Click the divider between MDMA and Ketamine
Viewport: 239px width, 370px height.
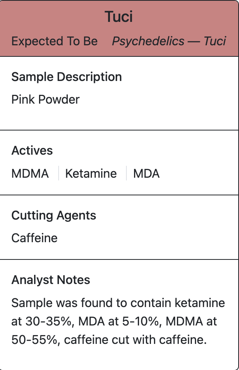click(x=58, y=173)
